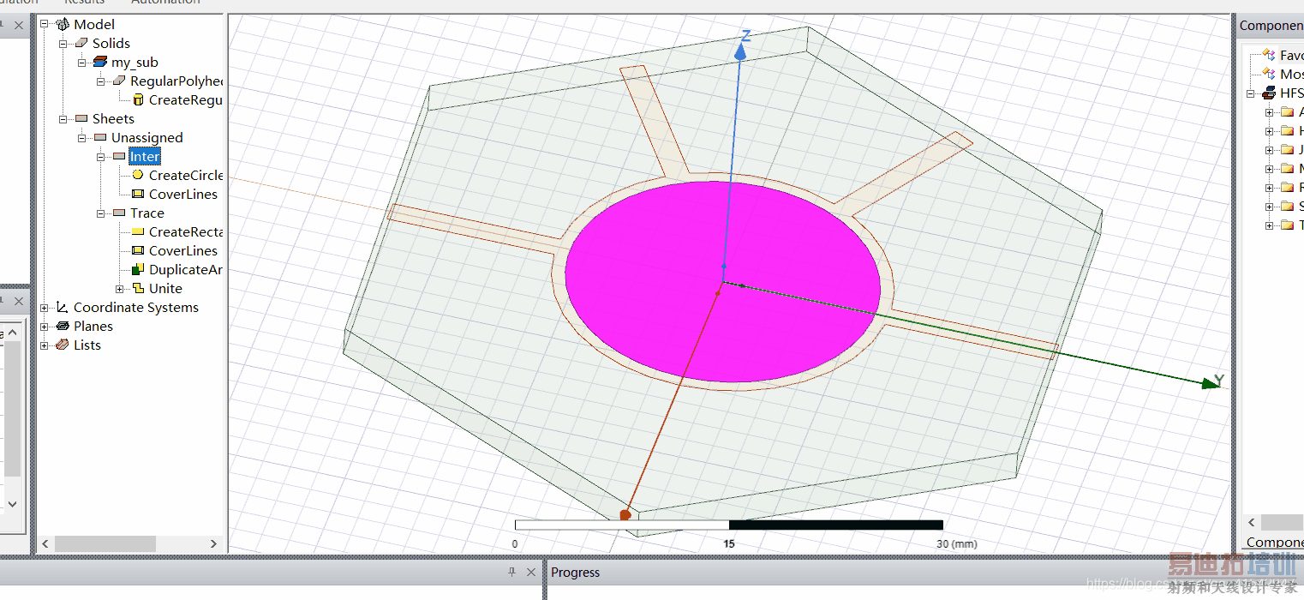Select the Lists node icon
The width and height of the screenshot is (1304, 600).
[x=63, y=345]
